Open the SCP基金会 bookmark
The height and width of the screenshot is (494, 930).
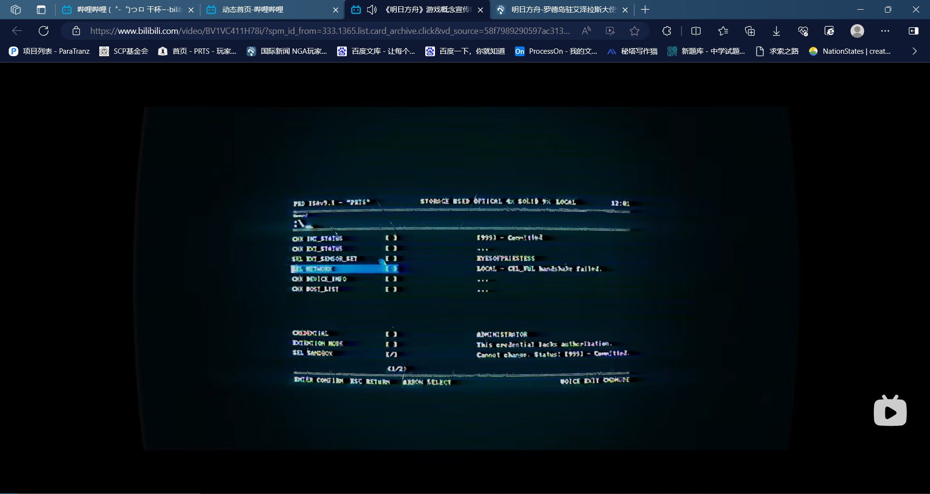tap(124, 51)
